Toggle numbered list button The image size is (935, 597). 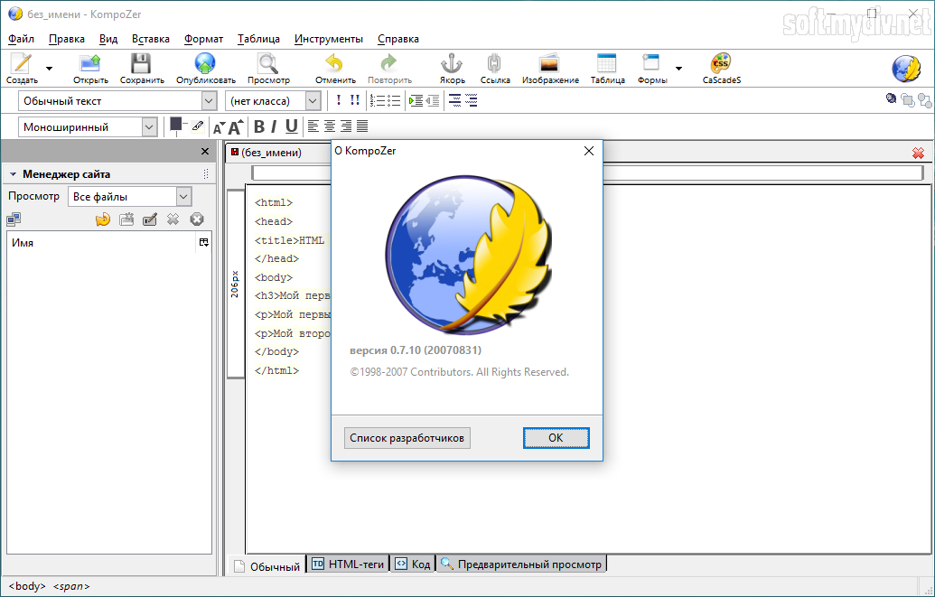(378, 101)
